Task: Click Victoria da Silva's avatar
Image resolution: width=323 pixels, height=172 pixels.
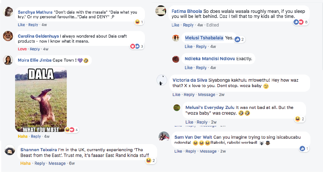Action: pos(162,80)
